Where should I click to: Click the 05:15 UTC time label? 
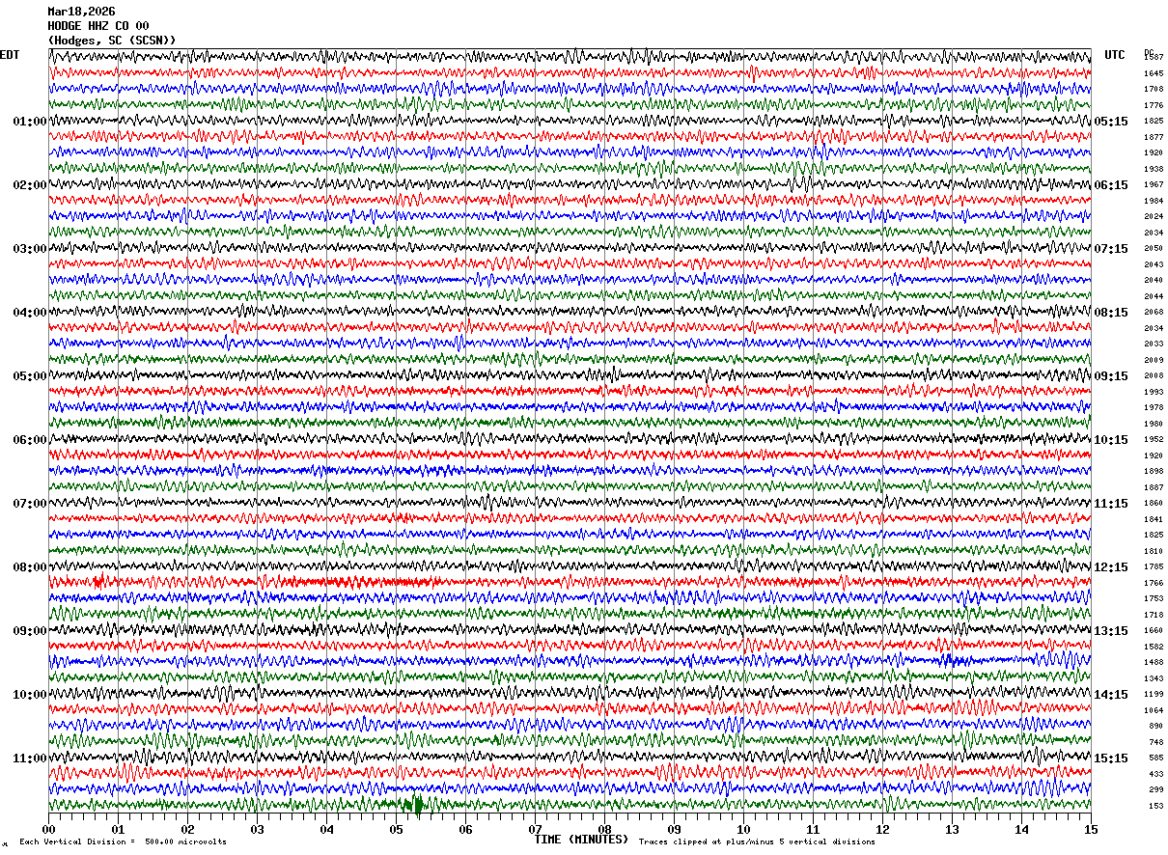coord(1111,122)
